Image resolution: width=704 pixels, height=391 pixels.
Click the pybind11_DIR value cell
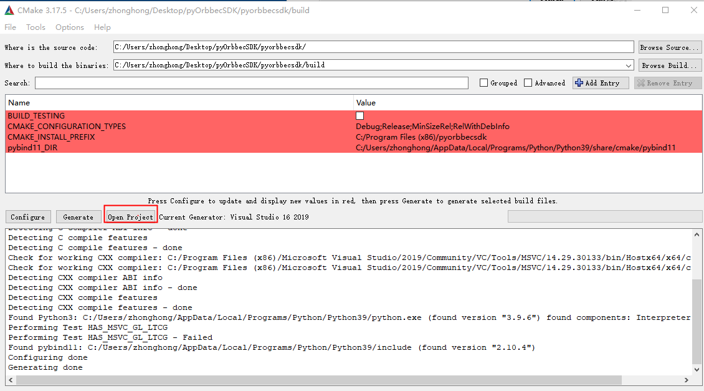click(515, 148)
